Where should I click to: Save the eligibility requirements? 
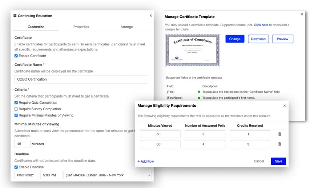coord(278,161)
